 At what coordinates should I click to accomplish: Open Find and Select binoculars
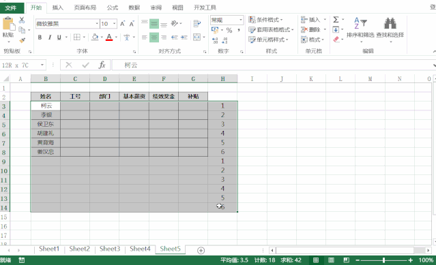pos(390,29)
